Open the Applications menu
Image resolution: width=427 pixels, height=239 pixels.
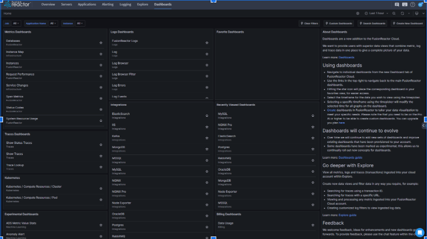[87, 5]
